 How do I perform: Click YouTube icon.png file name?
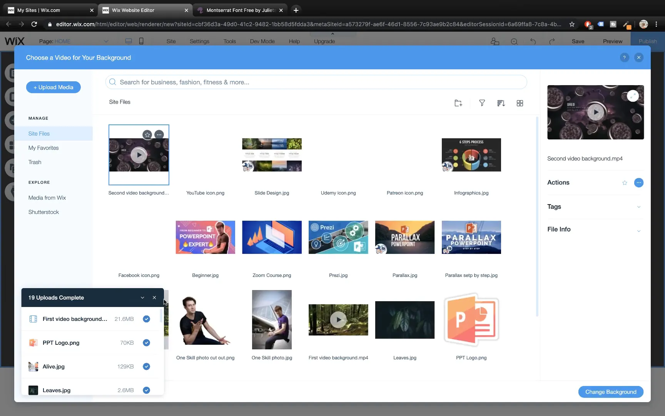(205, 193)
